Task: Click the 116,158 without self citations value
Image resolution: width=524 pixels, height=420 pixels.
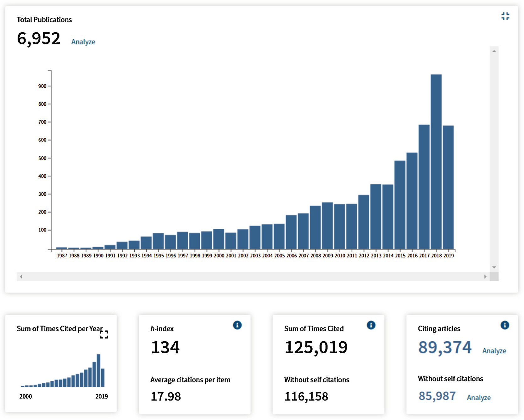Action: (x=306, y=397)
